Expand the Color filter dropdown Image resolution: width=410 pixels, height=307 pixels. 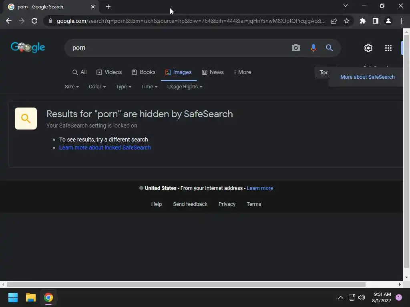point(97,87)
